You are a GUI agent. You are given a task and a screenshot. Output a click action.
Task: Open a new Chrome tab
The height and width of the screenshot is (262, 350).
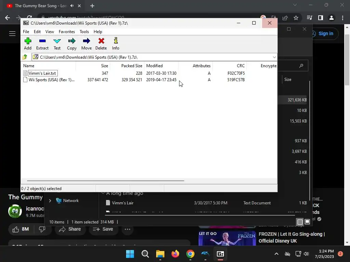coord(92,6)
